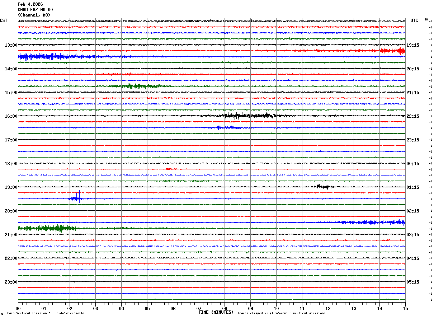Click the 03:15 UTC time label

coord(413,235)
